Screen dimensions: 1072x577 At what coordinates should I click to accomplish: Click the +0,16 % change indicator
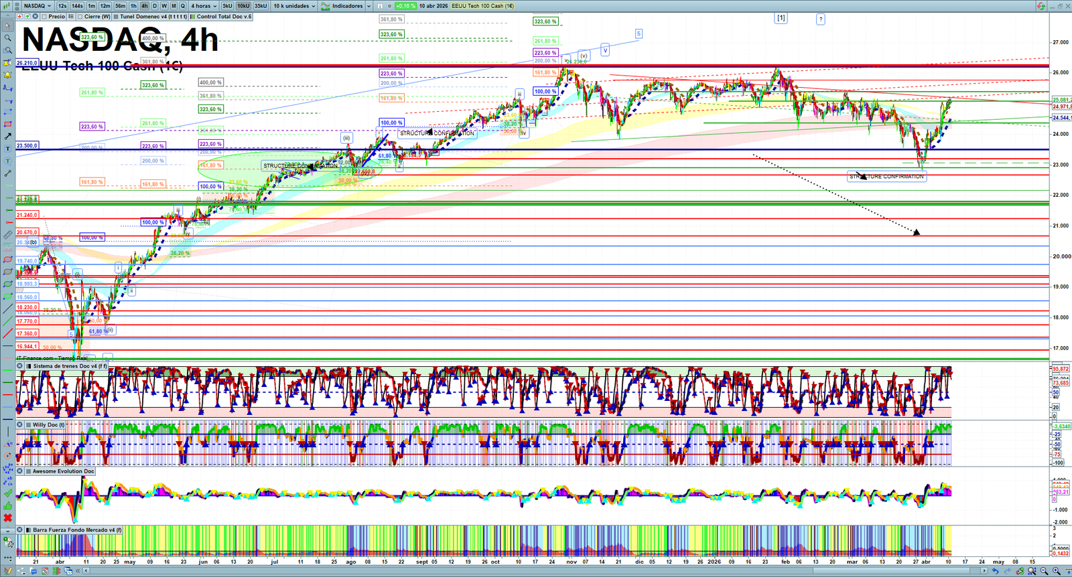[x=406, y=6]
